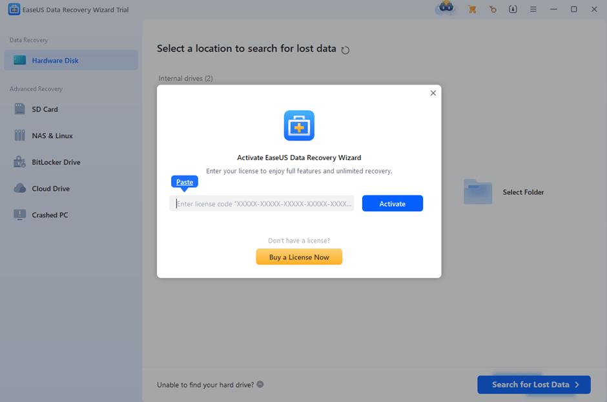Open the hamburger menu in title bar
The image size is (607, 402).
pyautogui.click(x=533, y=9)
